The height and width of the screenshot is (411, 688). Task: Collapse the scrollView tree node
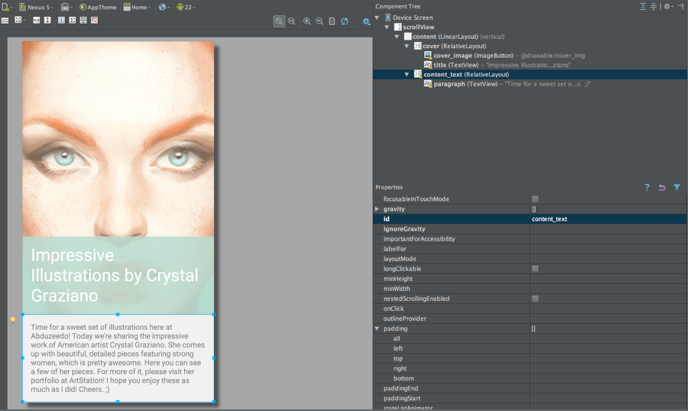point(387,28)
